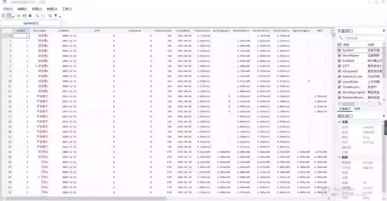This screenshot has width=387, height=201.
Task: Uncheck the STPT variable checkbox
Action: point(339,66)
